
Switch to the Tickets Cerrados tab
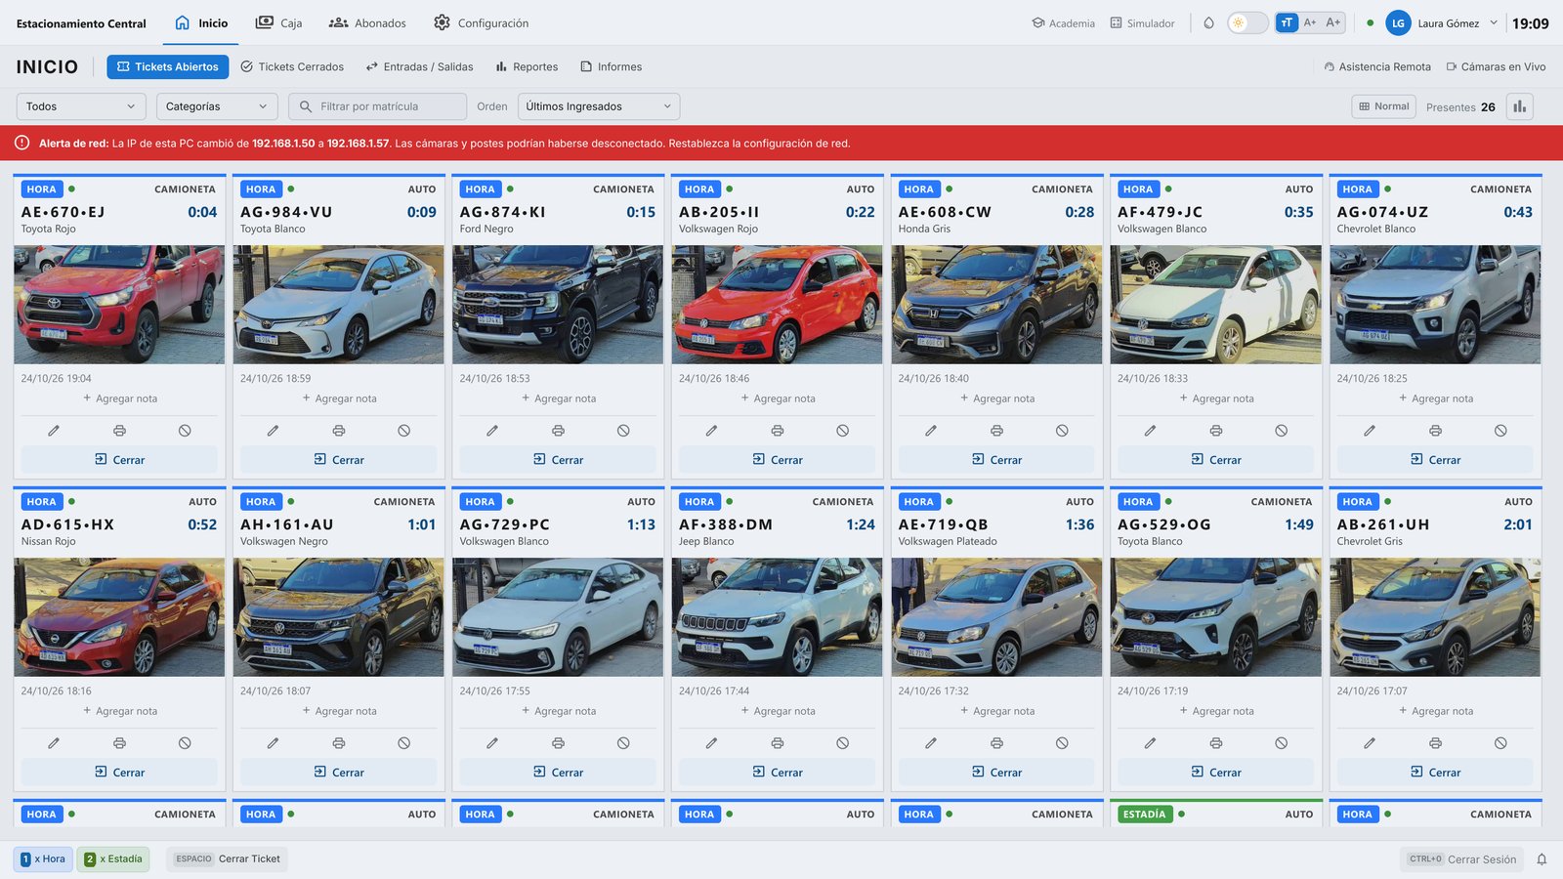click(292, 66)
